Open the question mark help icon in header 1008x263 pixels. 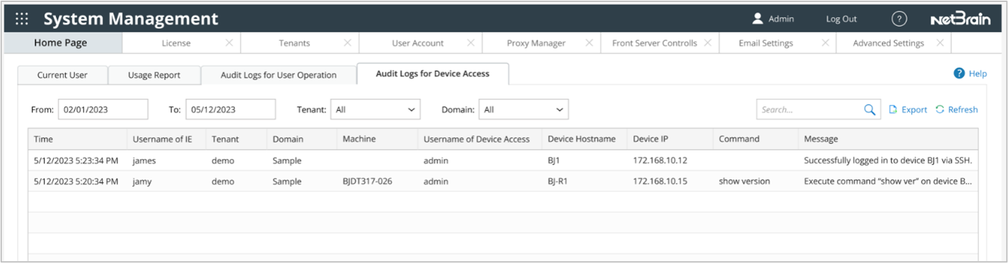click(x=898, y=19)
